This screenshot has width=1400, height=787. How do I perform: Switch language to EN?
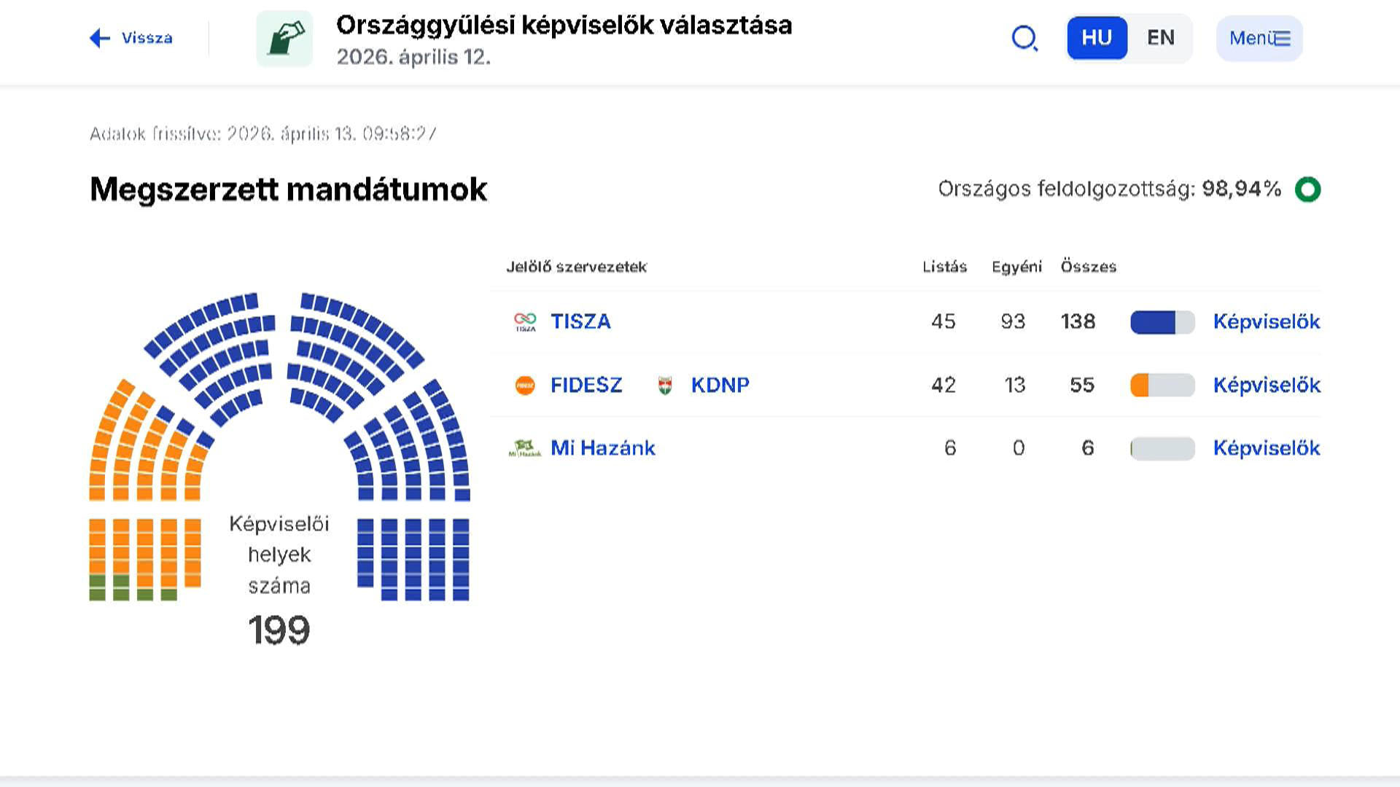click(1161, 38)
